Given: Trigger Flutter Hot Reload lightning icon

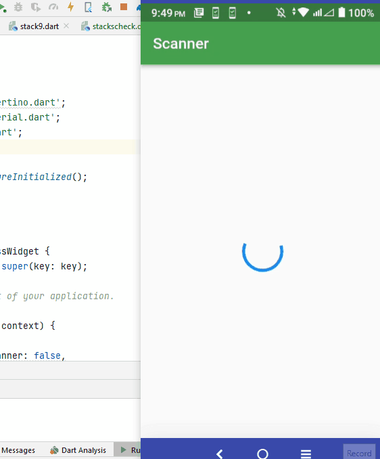Looking at the screenshot, I should pos(70,7).
